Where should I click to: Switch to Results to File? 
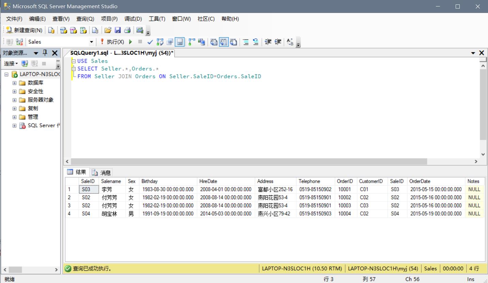(x=234, y=42)
